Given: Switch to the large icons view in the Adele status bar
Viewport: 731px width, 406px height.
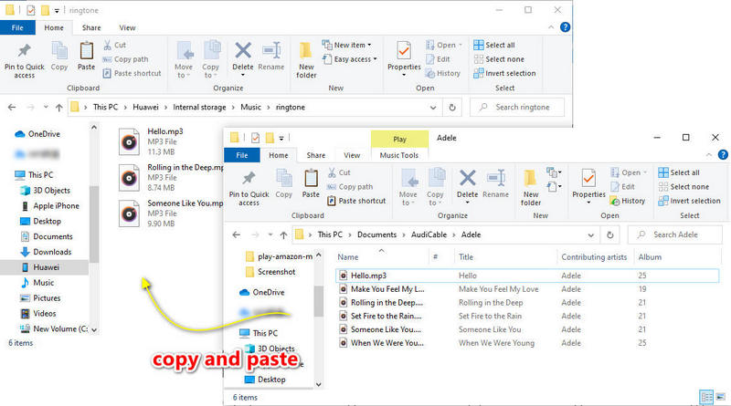Looking at the screenshot, I should [721, 397].
